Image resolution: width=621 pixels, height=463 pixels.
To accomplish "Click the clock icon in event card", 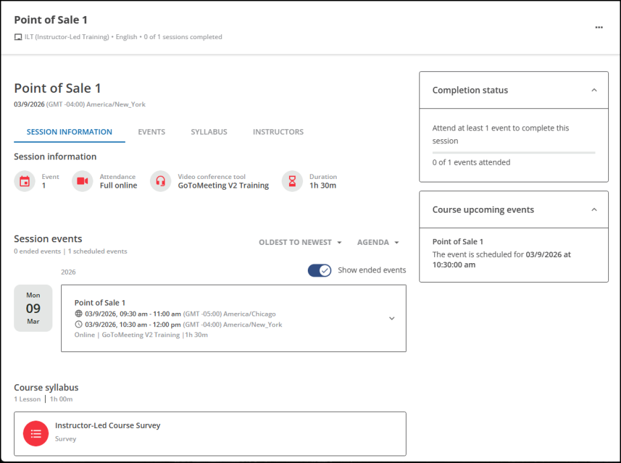I will coord(79,324).
